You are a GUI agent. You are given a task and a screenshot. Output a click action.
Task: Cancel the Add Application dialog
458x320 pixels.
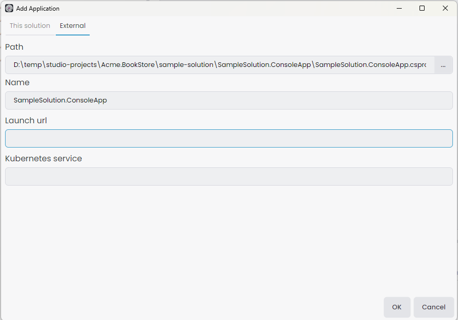[434, 307]
